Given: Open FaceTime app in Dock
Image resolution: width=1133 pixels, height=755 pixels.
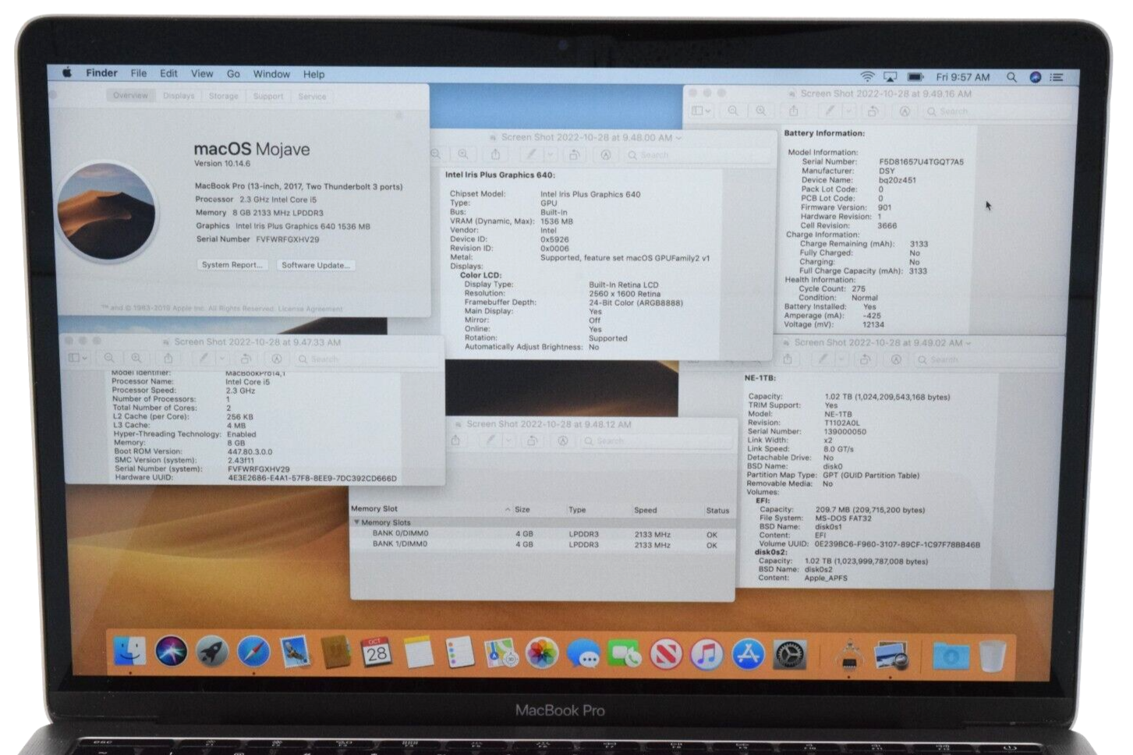Looking at the screenshot, I should tap(625, 654).
